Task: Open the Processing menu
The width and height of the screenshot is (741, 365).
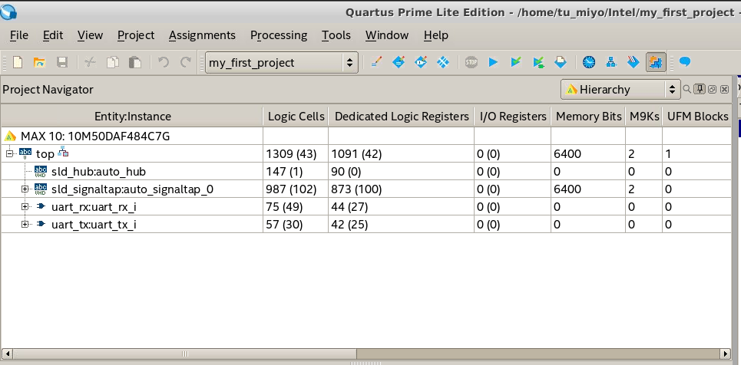Action: [x=278, y=35]
